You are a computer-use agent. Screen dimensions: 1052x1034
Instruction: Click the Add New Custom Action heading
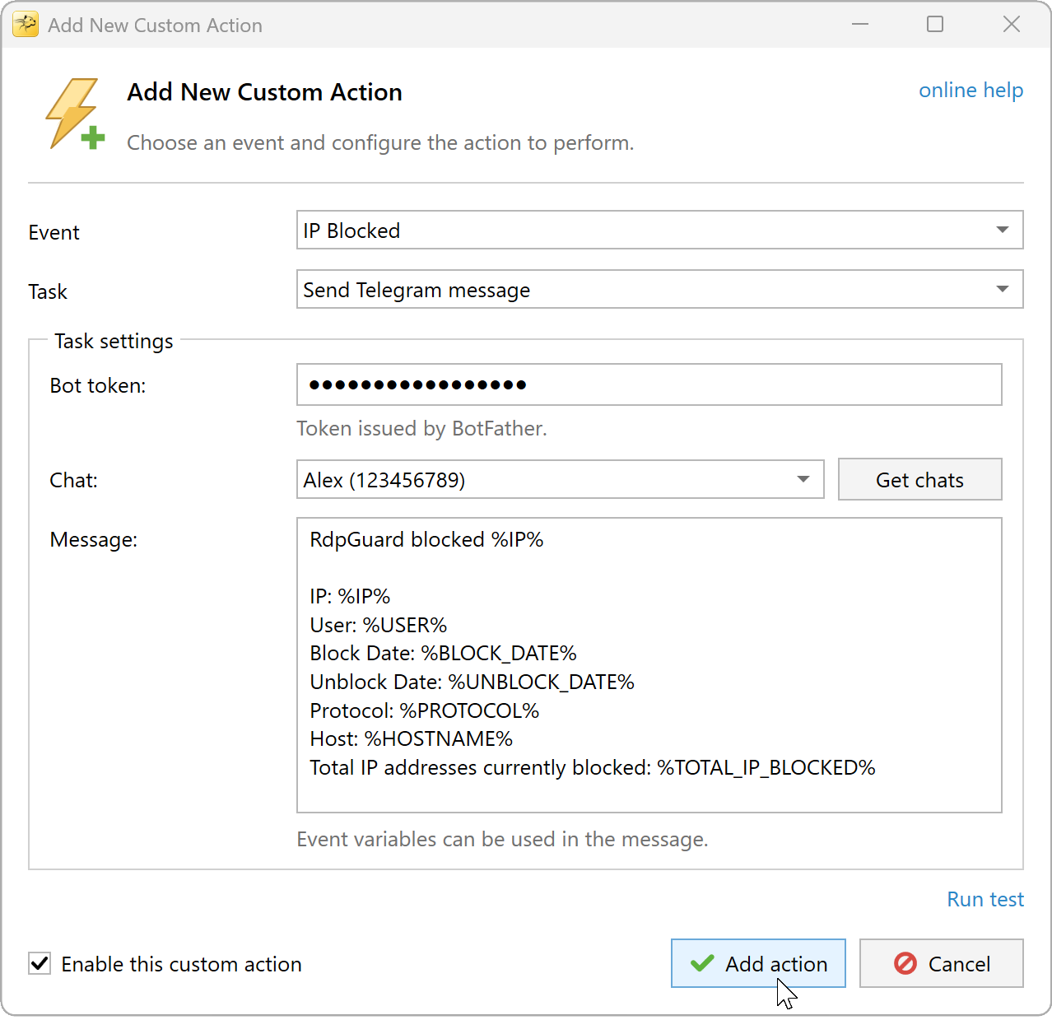pyautogui.click(x=264, y=92)
